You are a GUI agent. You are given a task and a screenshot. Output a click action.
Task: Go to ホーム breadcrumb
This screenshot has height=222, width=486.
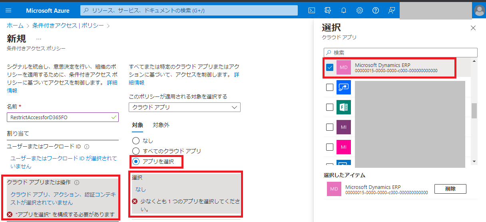(15, 26)
